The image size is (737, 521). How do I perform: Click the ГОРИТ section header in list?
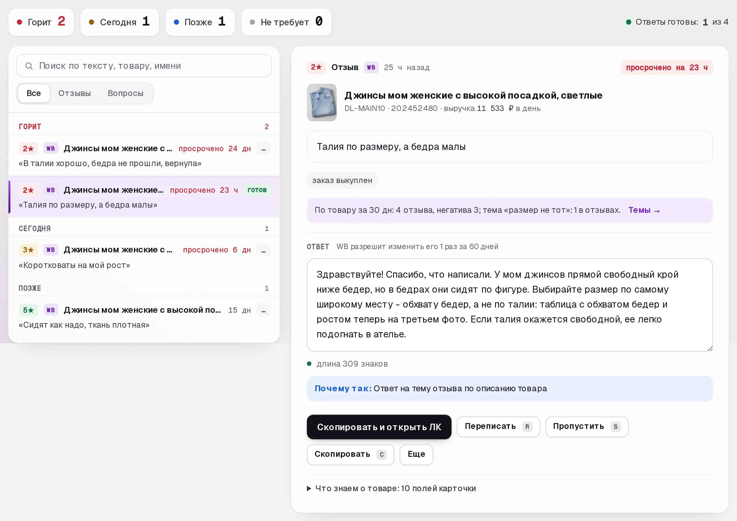(x=30, y=127)
